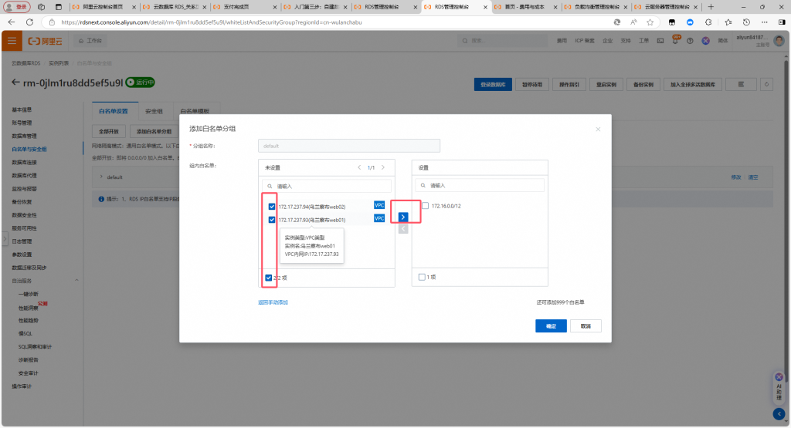Tick the 172.16.0.0/12 checkbox
This screenshot has width=791, height=428.
[x=425, y=205]
